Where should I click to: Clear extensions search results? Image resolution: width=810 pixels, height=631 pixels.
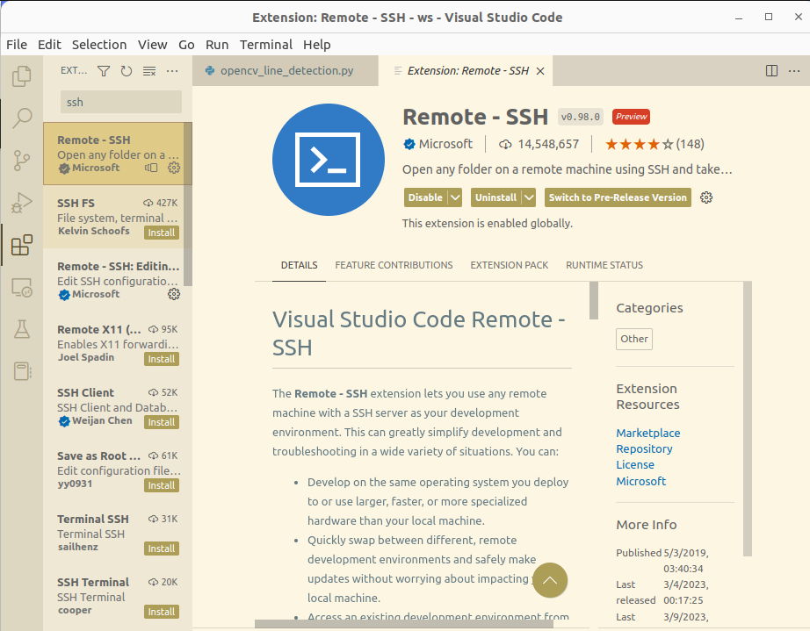[149, 71]
